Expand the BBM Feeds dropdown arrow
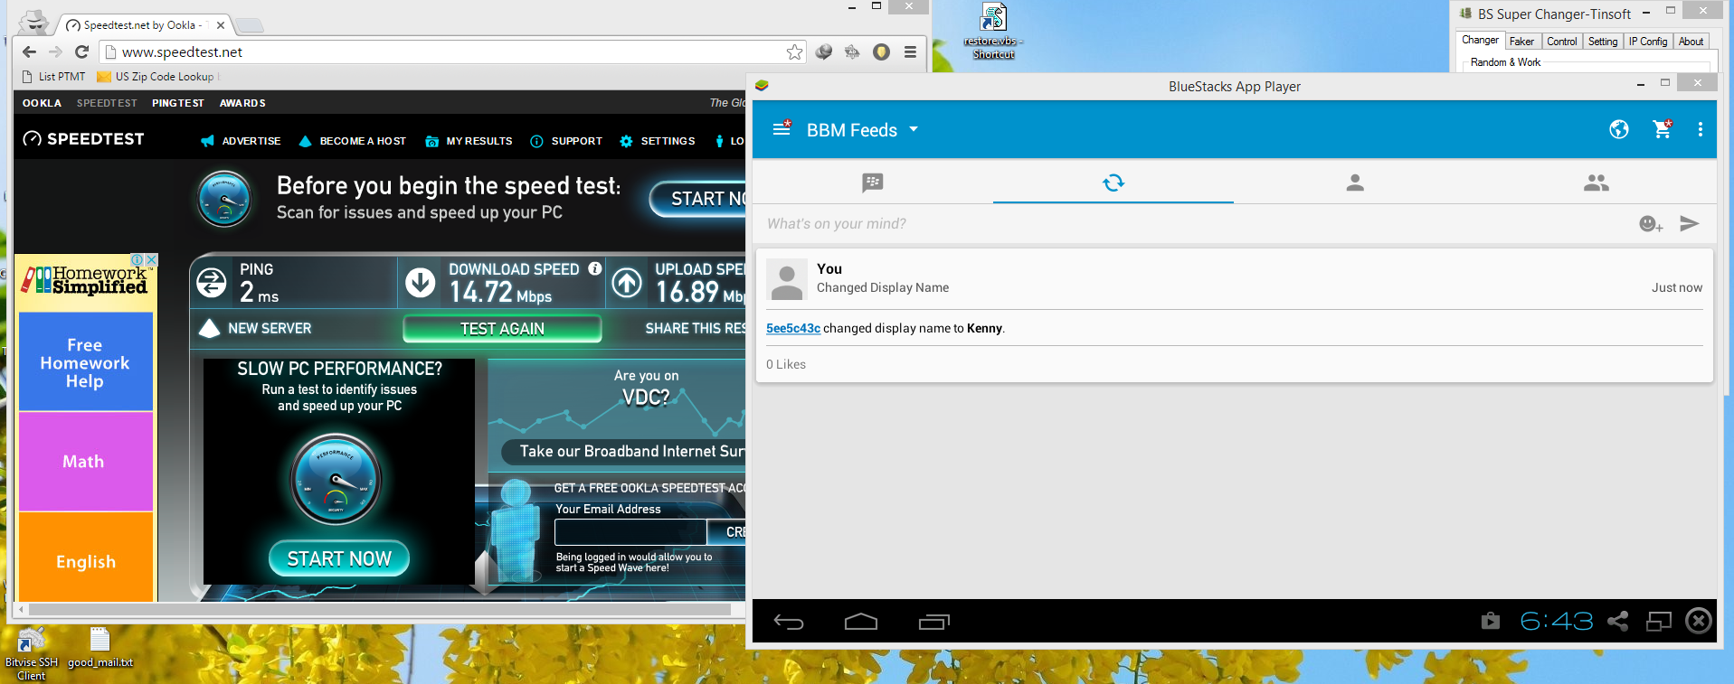Screen dimensions: 1734x684 [914, 129]
